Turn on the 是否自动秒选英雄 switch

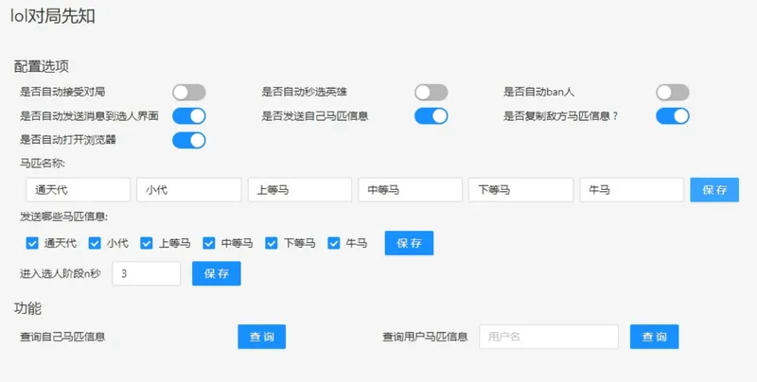431,92
